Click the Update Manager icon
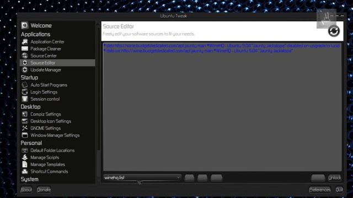Viewport: 353px width, 198px height. (x=25, y=70)
